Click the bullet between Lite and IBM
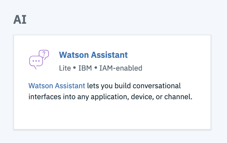This screenshot has width=227, height=143. click(x=74, y=68)
